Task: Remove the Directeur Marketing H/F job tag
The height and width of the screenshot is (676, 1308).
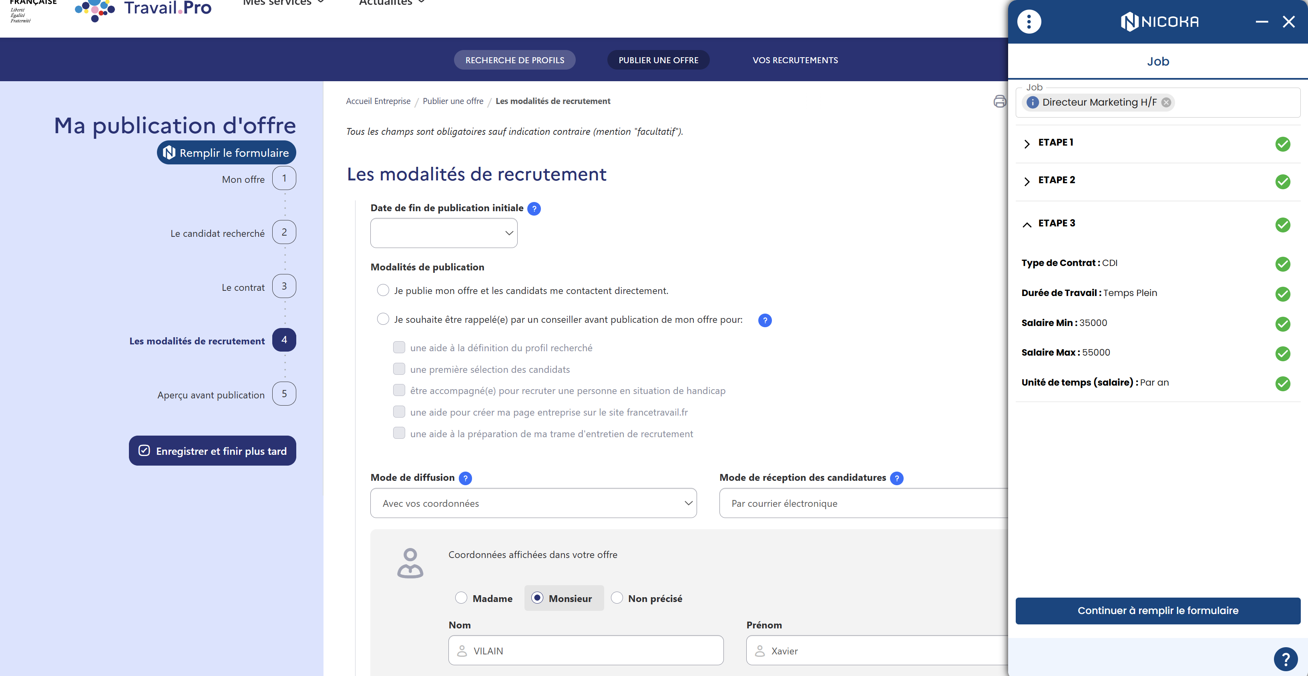Action: pyautogui.click(x=1166, y=102)
